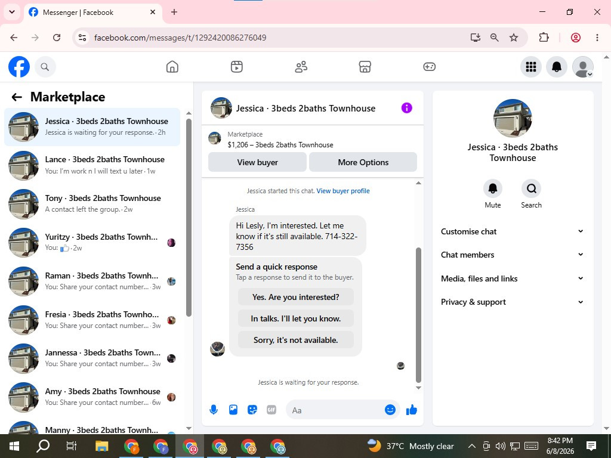Record a voice clip with microphone icon
The image size is (611, 458).
(214, 410)
